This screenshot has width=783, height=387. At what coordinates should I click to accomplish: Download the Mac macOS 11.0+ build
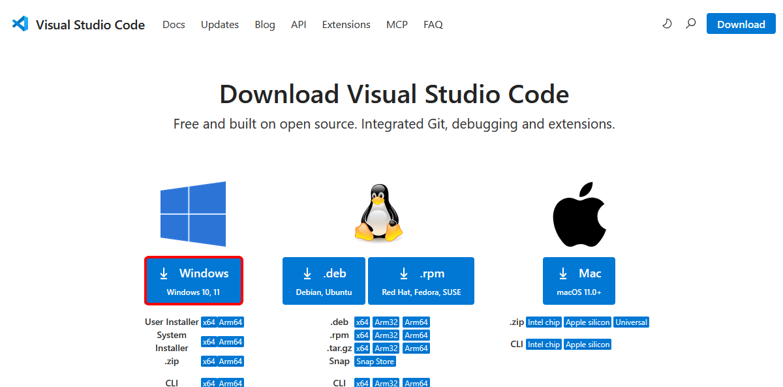point(579,281)
